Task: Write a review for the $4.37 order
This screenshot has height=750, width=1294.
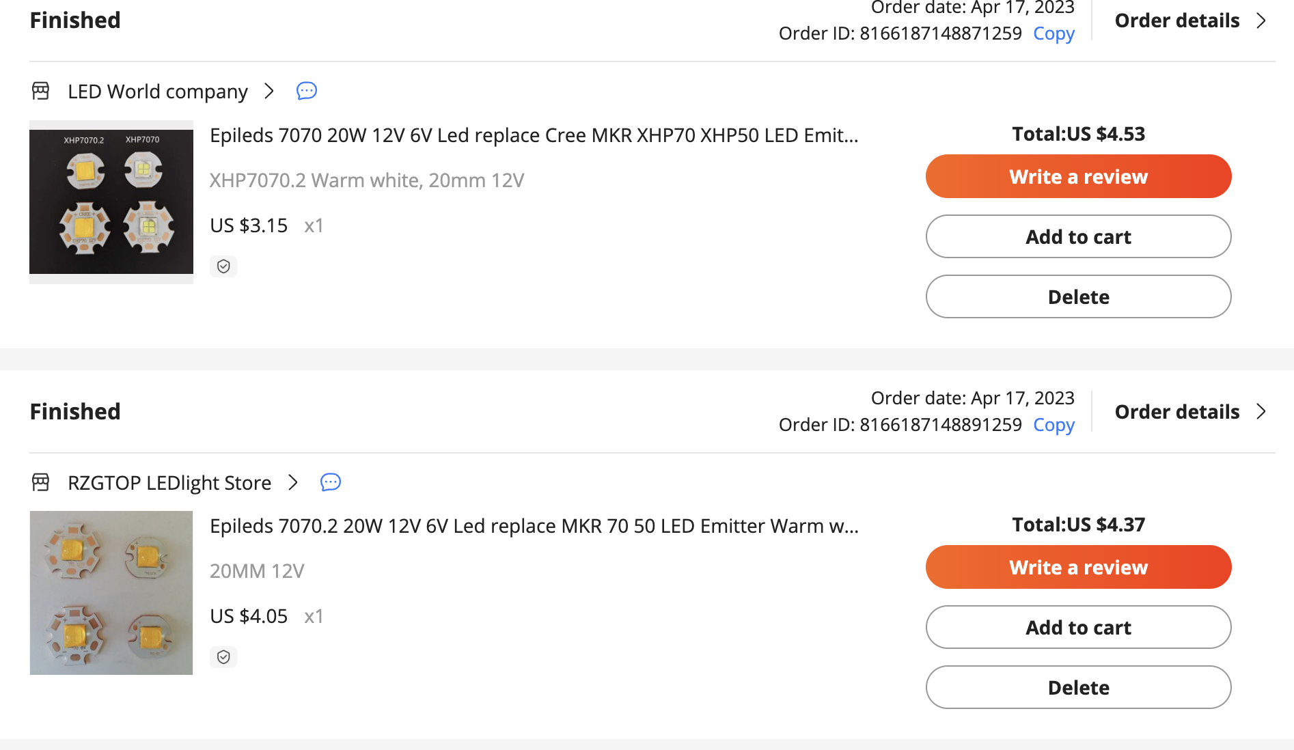Action: tap(1078, 567)
